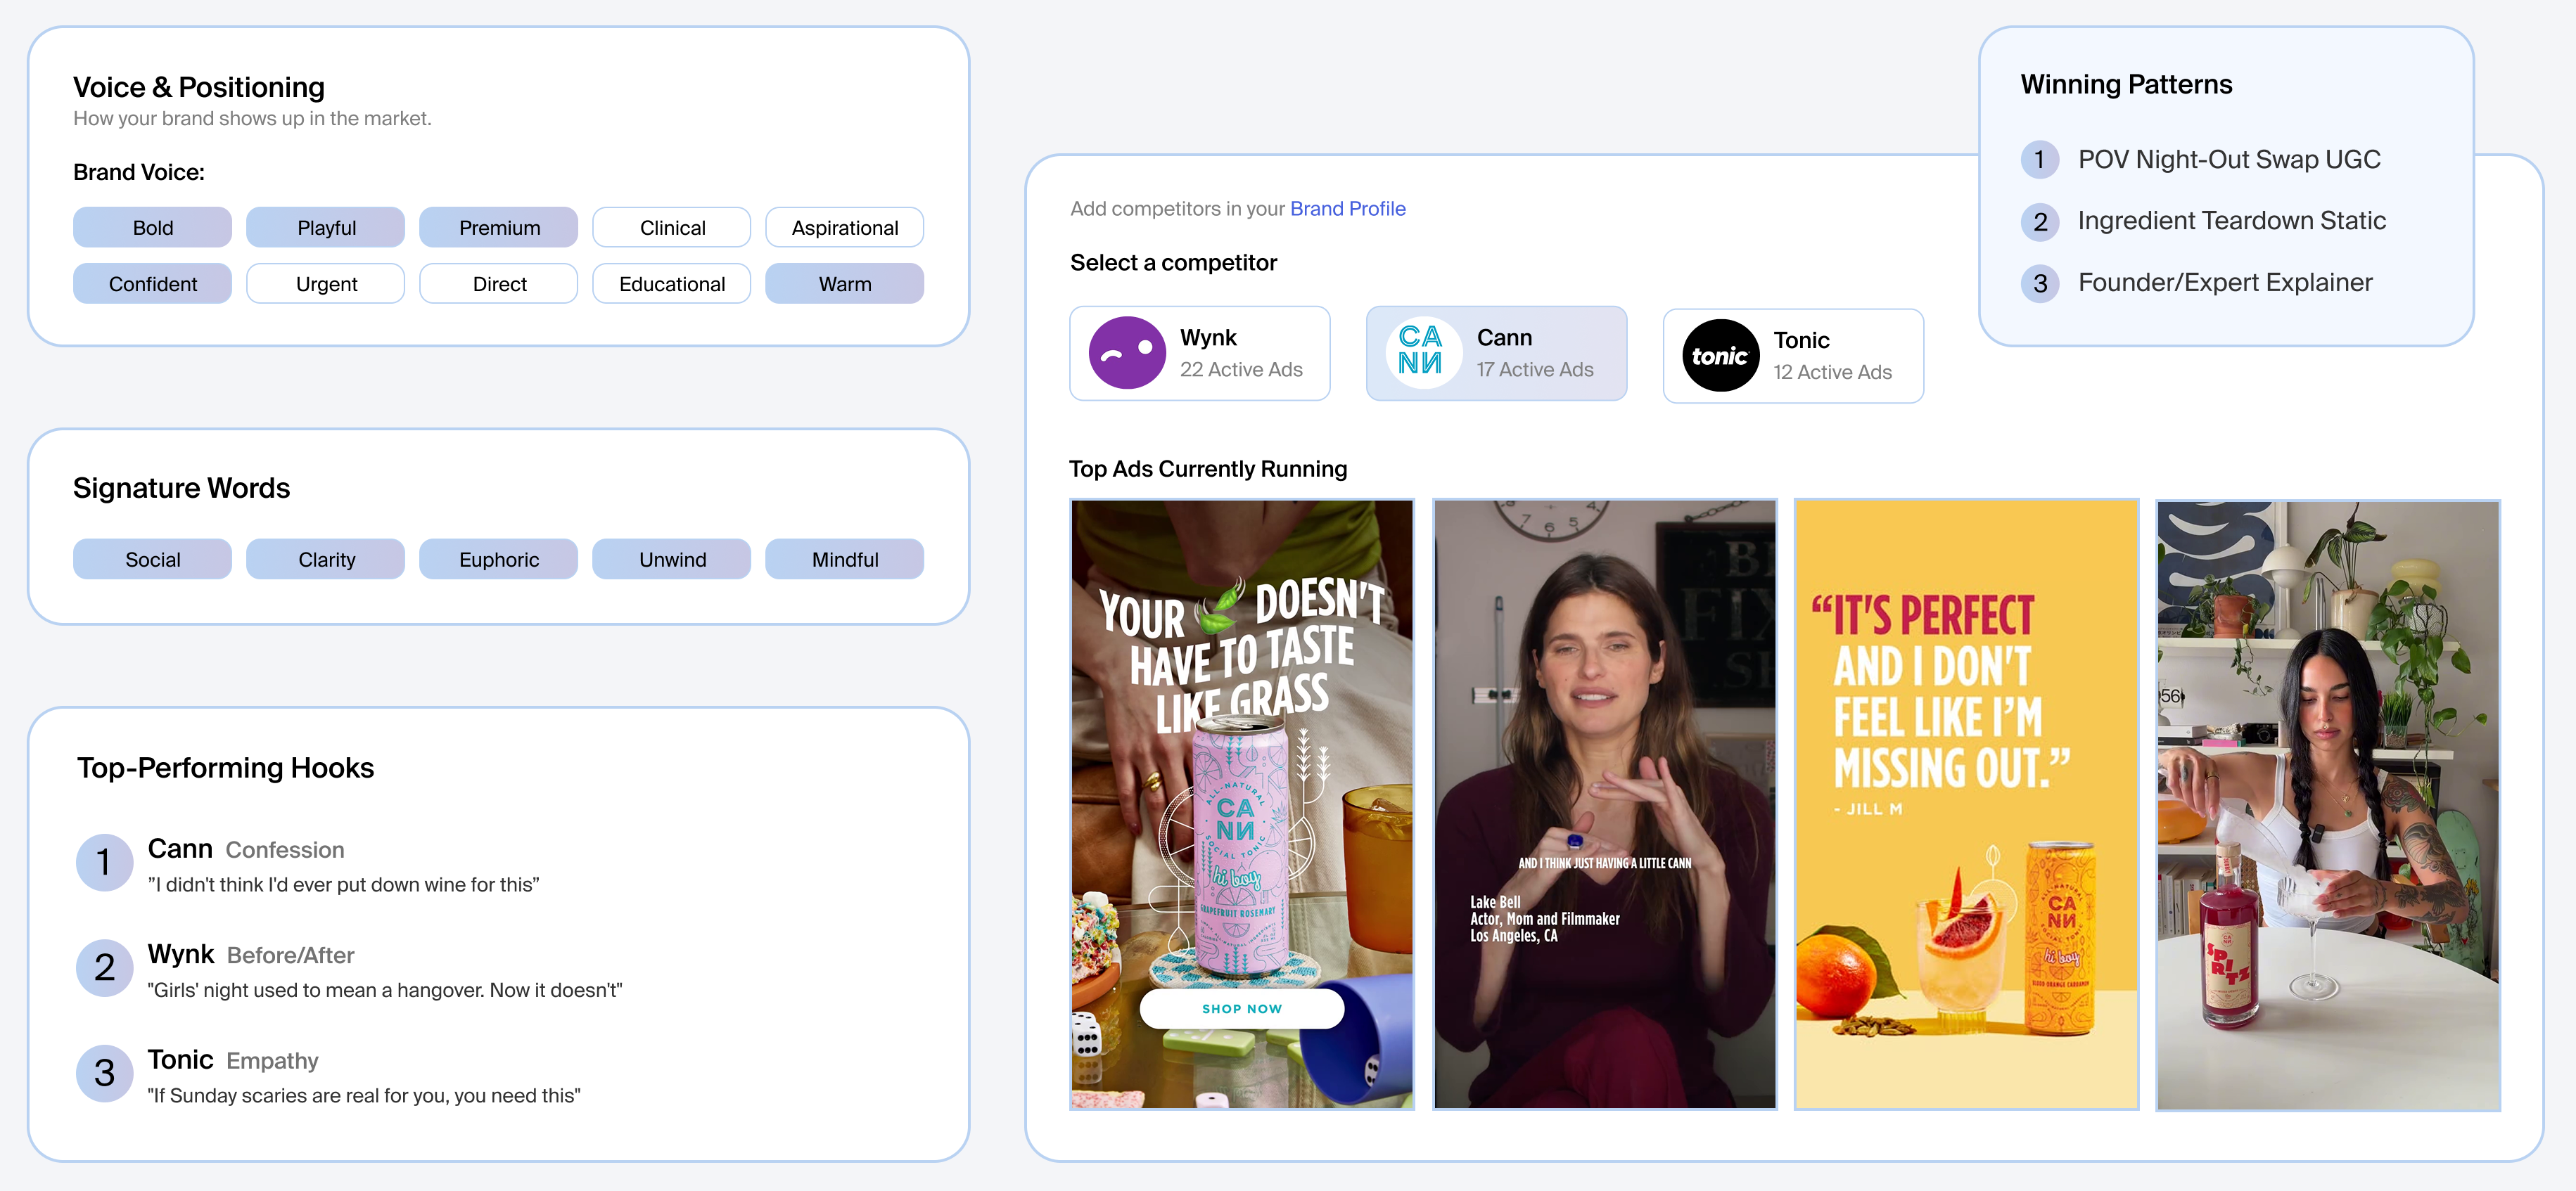Select the Euphoric signature word chip
2576x1191 pixels.
point(499,560)
